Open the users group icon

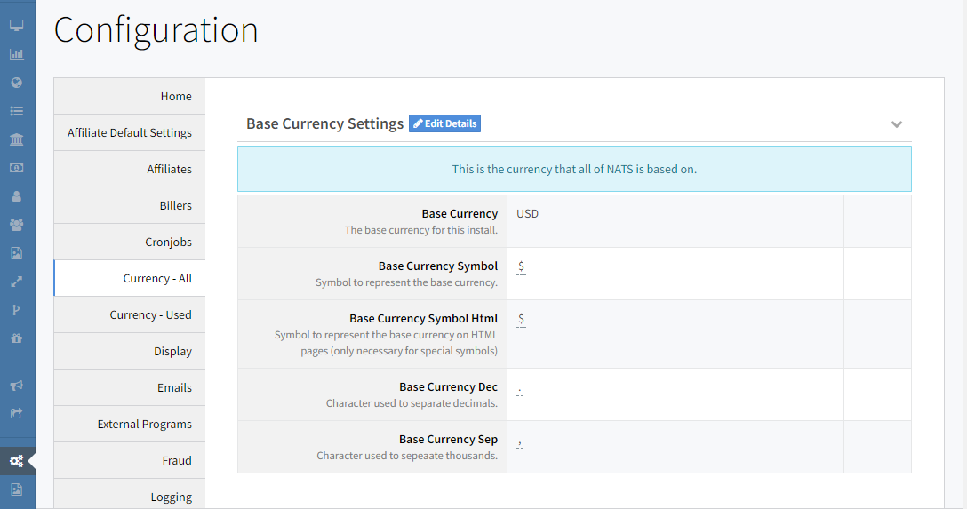click(x=16, y=225)
